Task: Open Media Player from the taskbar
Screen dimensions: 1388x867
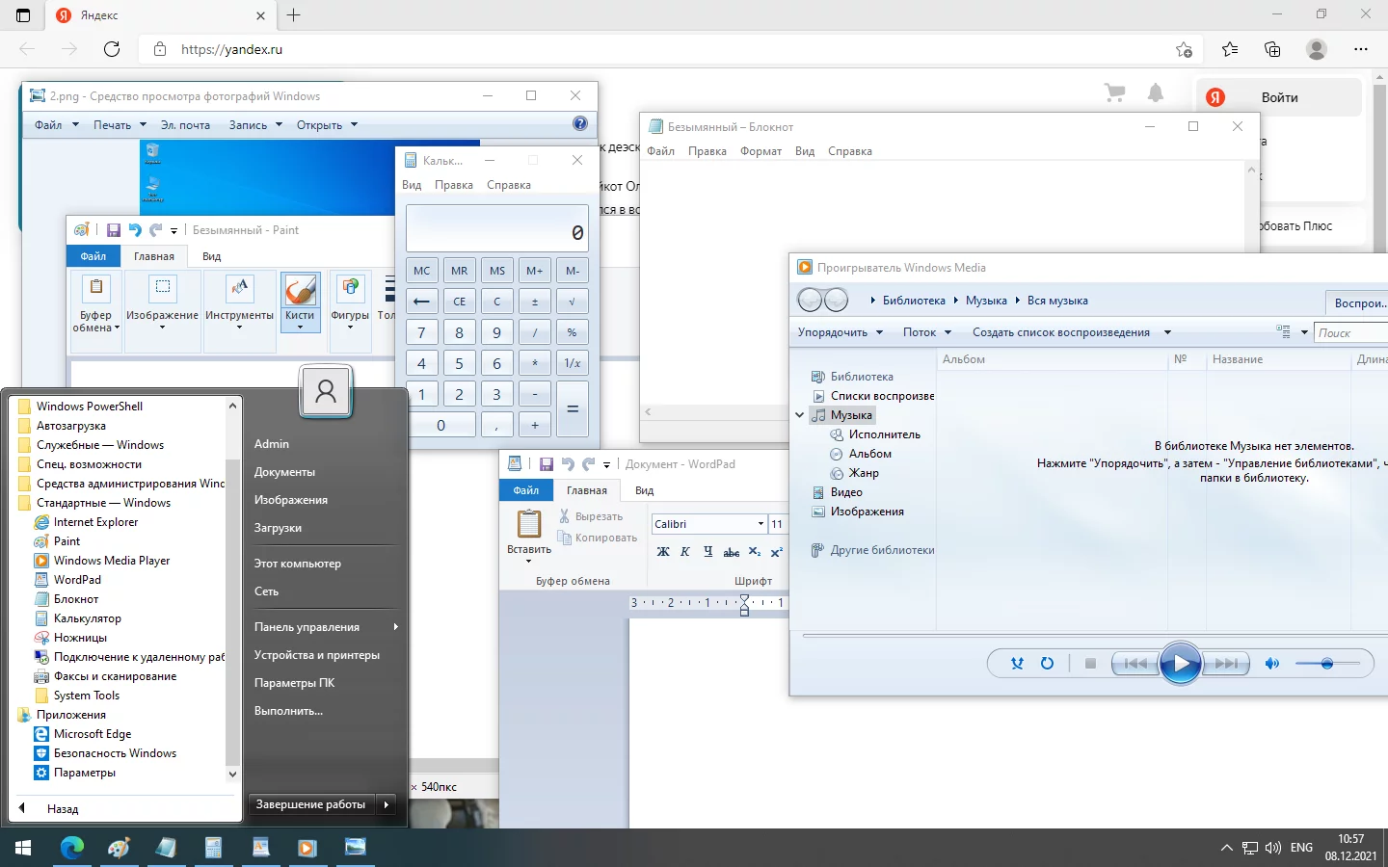Action: pos(307,848)
